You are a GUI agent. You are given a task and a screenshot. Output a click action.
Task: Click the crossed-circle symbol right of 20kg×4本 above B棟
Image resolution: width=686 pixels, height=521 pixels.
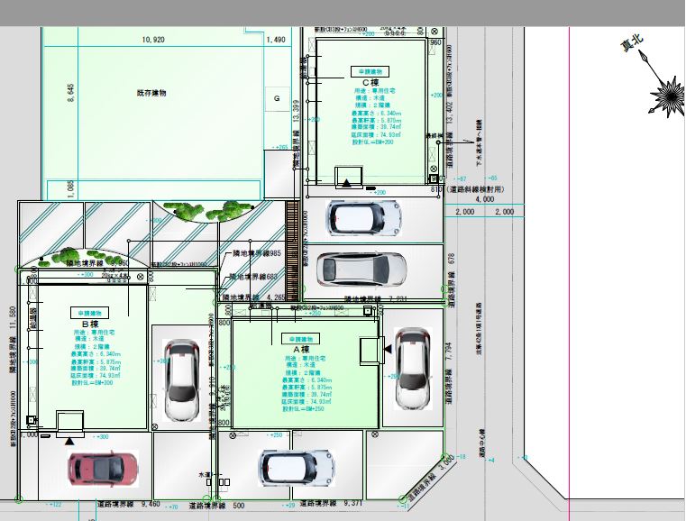[140, 277]
